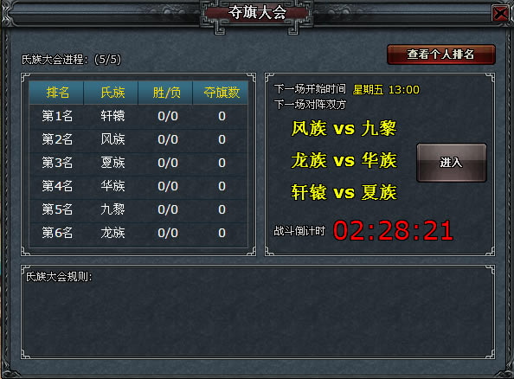Image resolution: width=514 pixels, height=379 pixels.
Task: Open 查看个人排名 personal ranking
Action: [441, 55]
